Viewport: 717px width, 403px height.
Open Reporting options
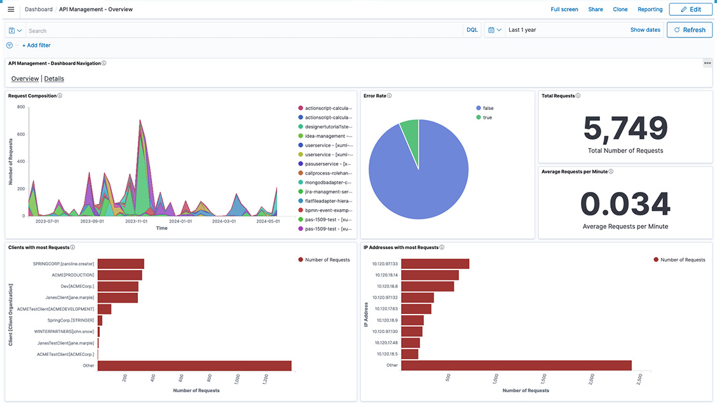click(650, 9)
